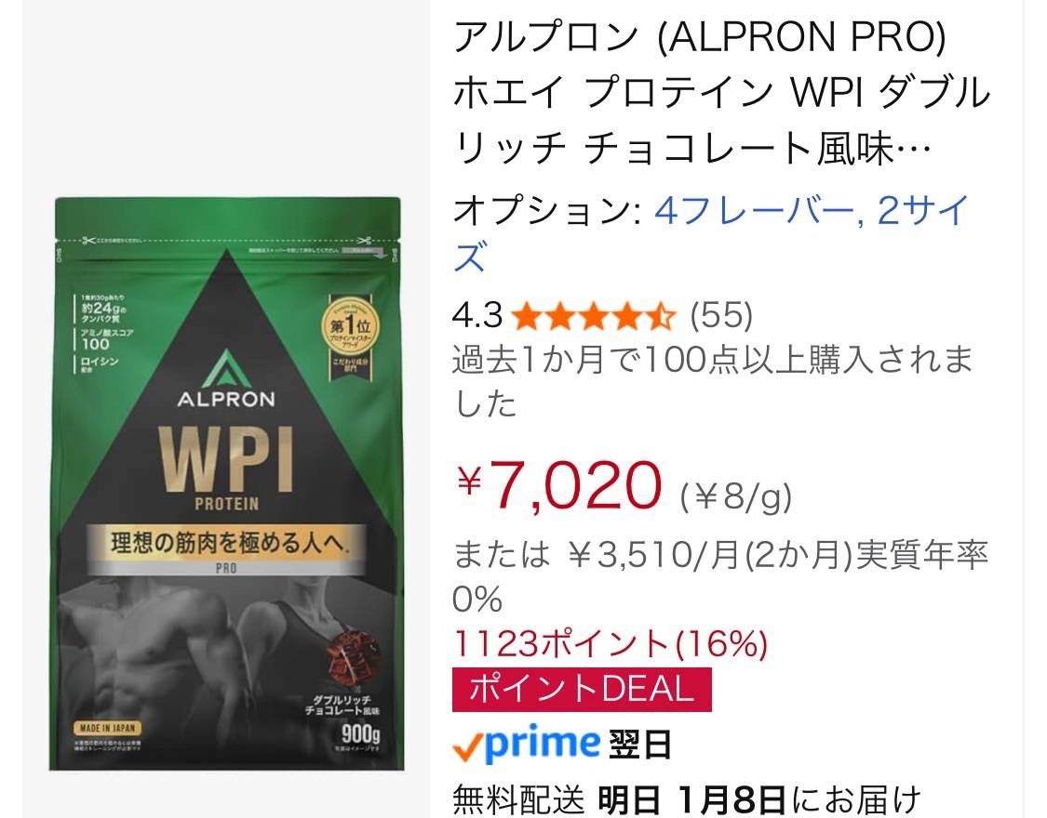Click the 無料配送 明日 1月8日 delivery text

(687, 798)
